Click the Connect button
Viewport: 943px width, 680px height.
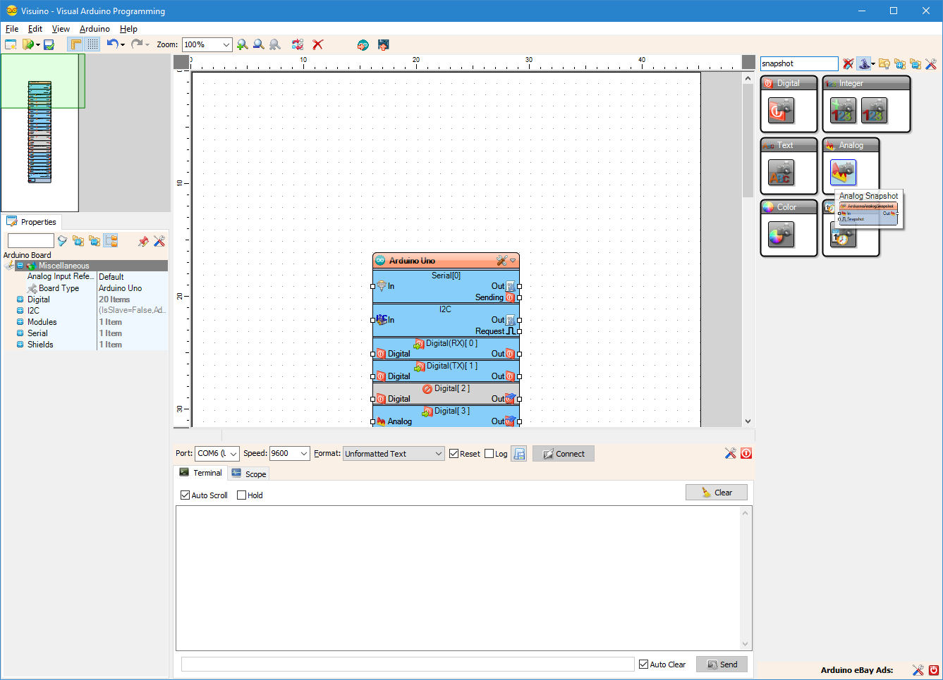tap(564, 454)
